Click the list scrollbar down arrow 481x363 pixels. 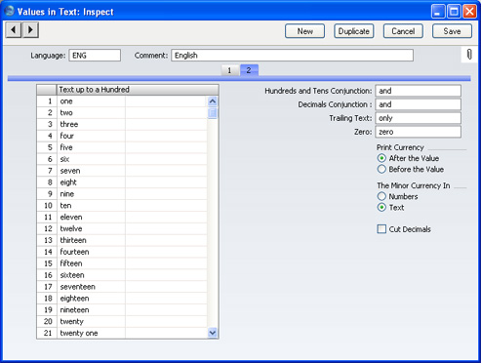213,333
